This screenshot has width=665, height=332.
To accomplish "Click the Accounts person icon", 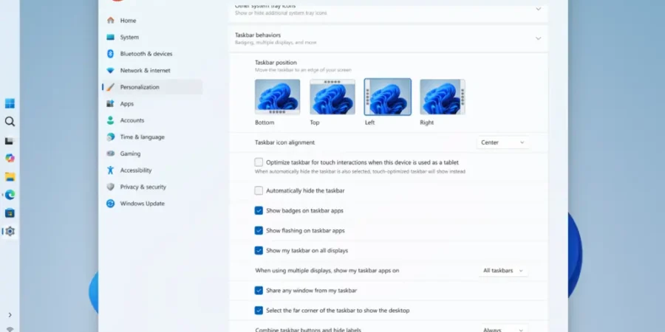I will [110, 120].
